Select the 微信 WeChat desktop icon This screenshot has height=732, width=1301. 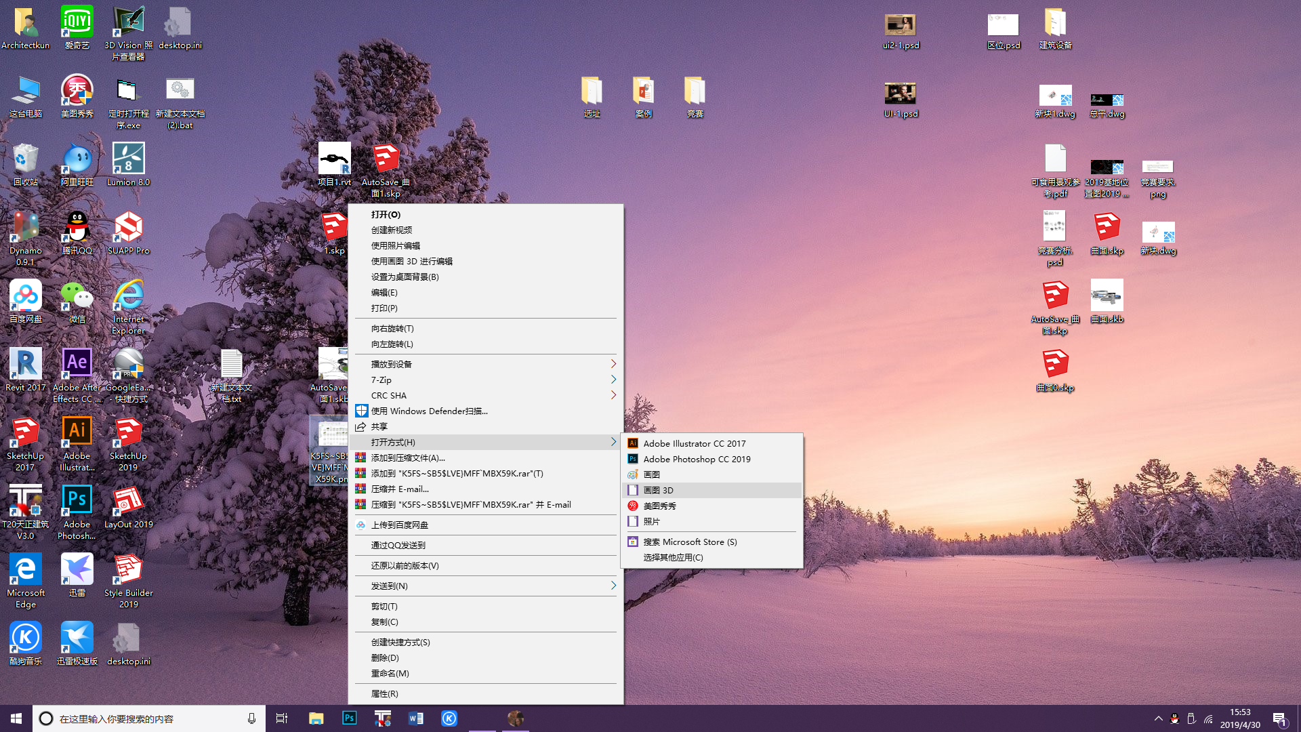coord(77,302)
